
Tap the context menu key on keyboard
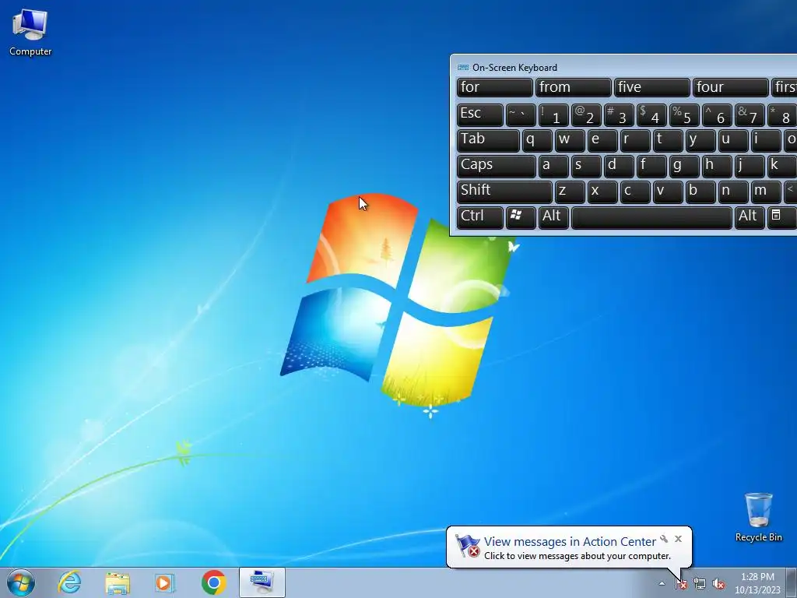pyautogui.click(x=781, y=218)
